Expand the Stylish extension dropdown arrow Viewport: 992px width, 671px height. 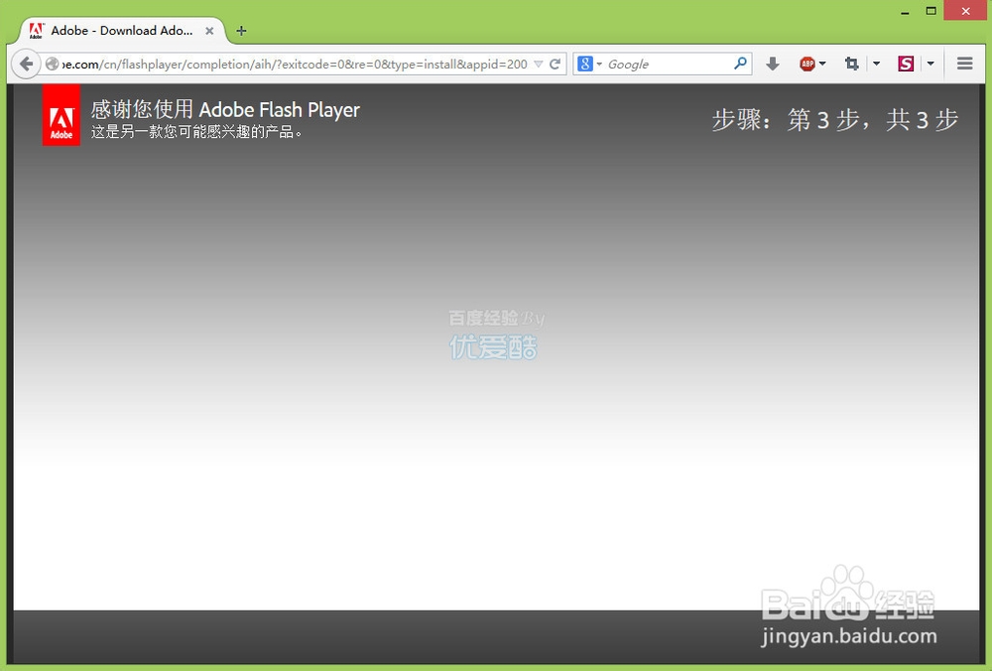930,63
